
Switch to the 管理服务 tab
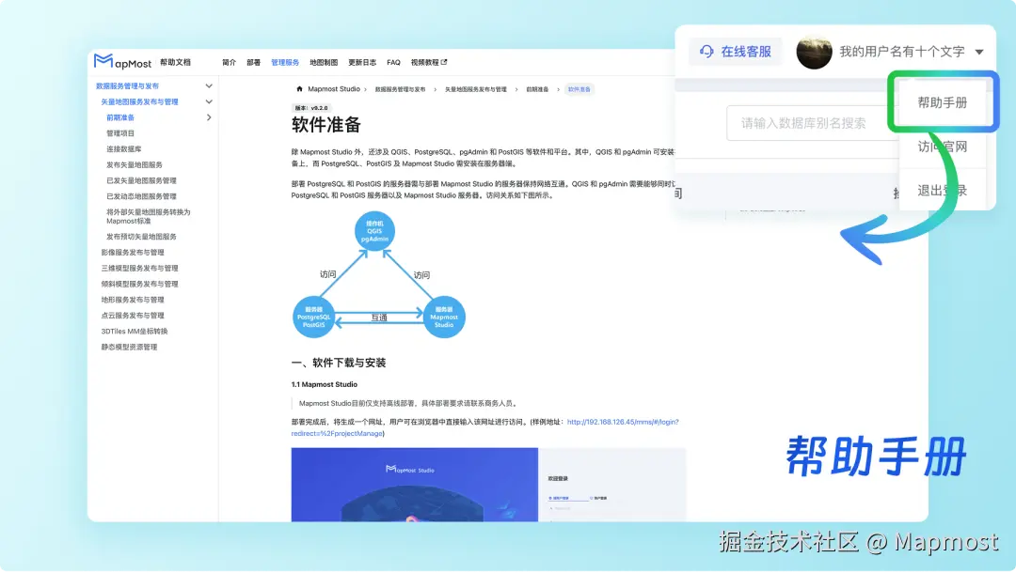click(x=285, y=63)
